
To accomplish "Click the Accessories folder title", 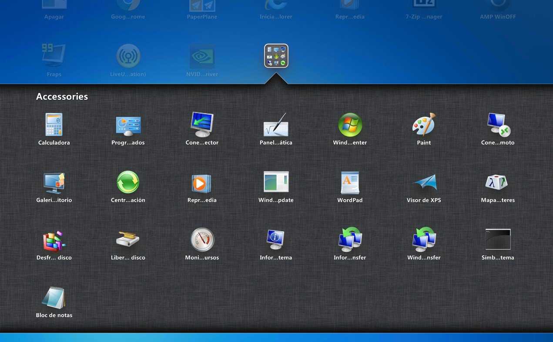I will tap(62, 97).
